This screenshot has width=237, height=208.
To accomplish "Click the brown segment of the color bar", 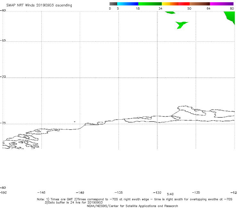I will (200, 4).
